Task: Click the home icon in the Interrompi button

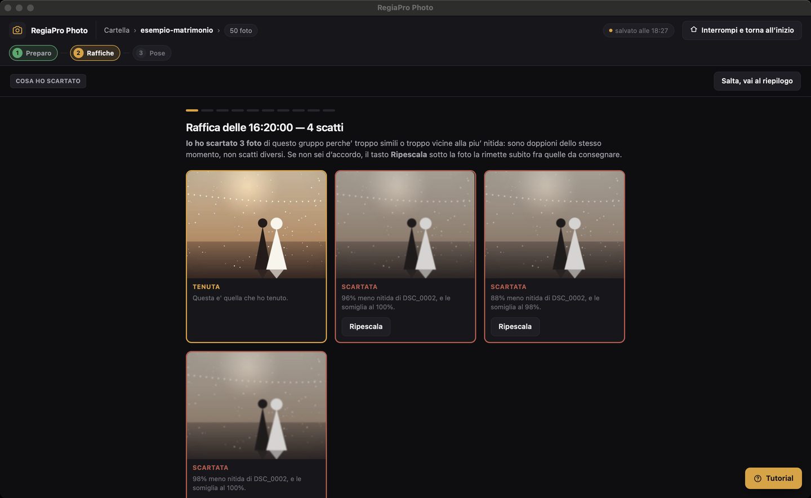Action: pos(694,30)
